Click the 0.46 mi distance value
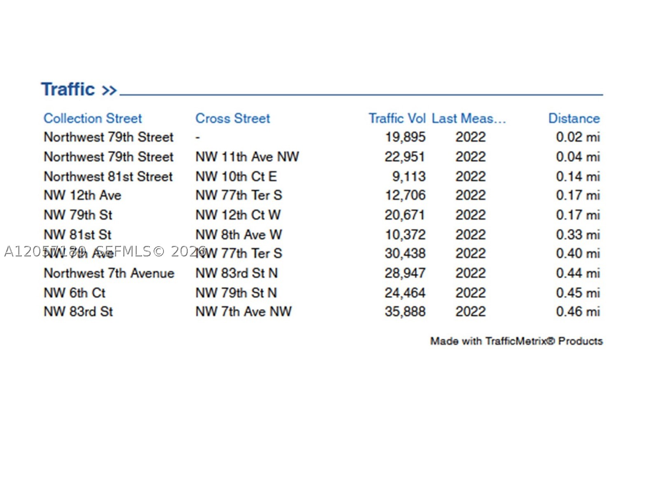This screenshot has width=649, height=501. pyautogui.click(x=578, y=312)
